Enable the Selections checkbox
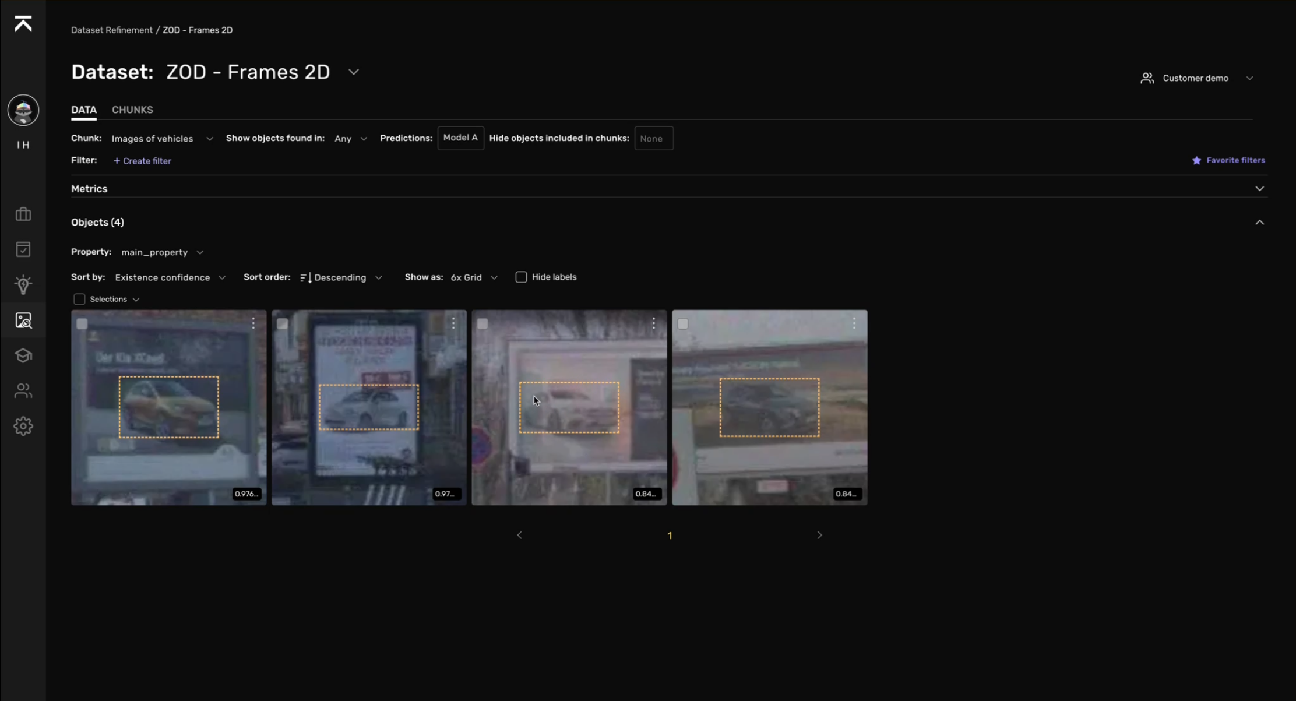 [79, 299]
